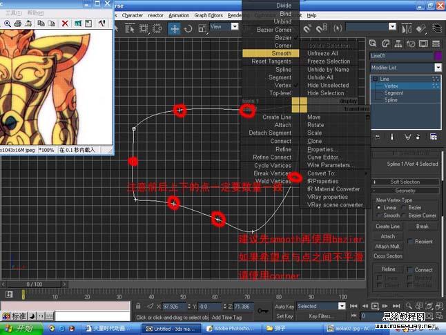Switch to the Create command panel
Viewport: 446px width, 335px height.
coord(373,44)
